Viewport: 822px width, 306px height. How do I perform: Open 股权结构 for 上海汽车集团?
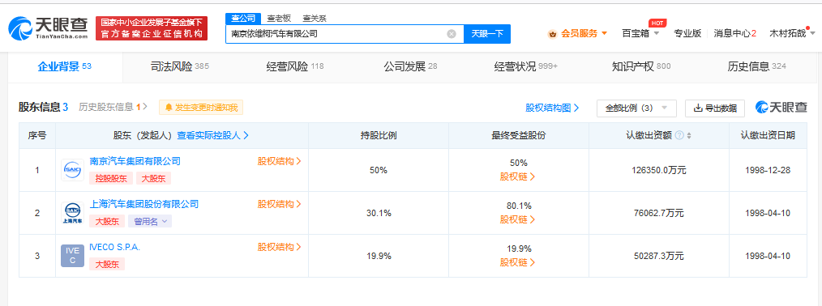click(279, 204)
